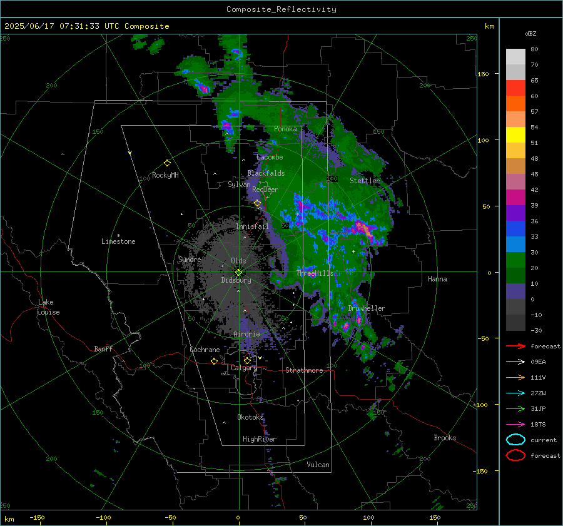Click the -150 tick on bottom axis
Screen dimensions: 563x526
point(37,518)
